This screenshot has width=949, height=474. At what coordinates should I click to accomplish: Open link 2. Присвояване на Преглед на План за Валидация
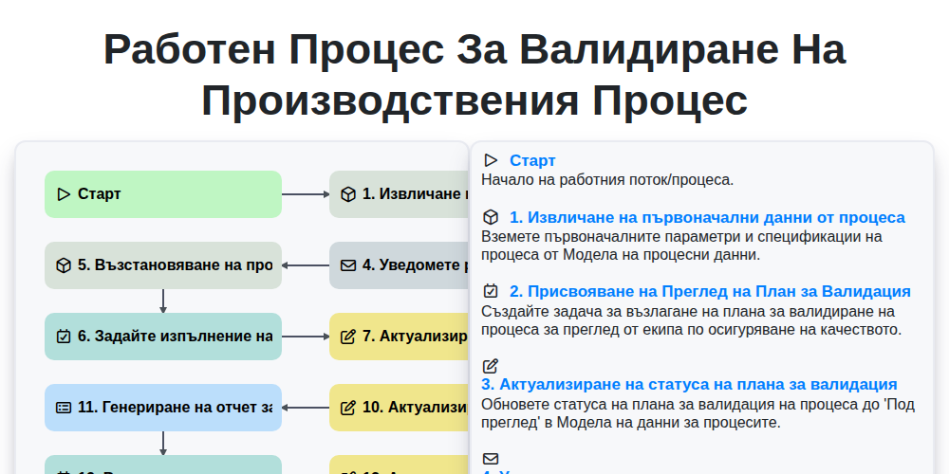(x=710, y=291)
